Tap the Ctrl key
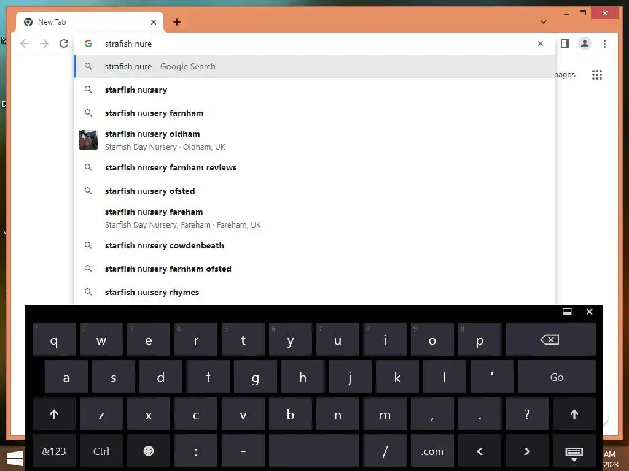The image size is (629, 471). point(101,451)
